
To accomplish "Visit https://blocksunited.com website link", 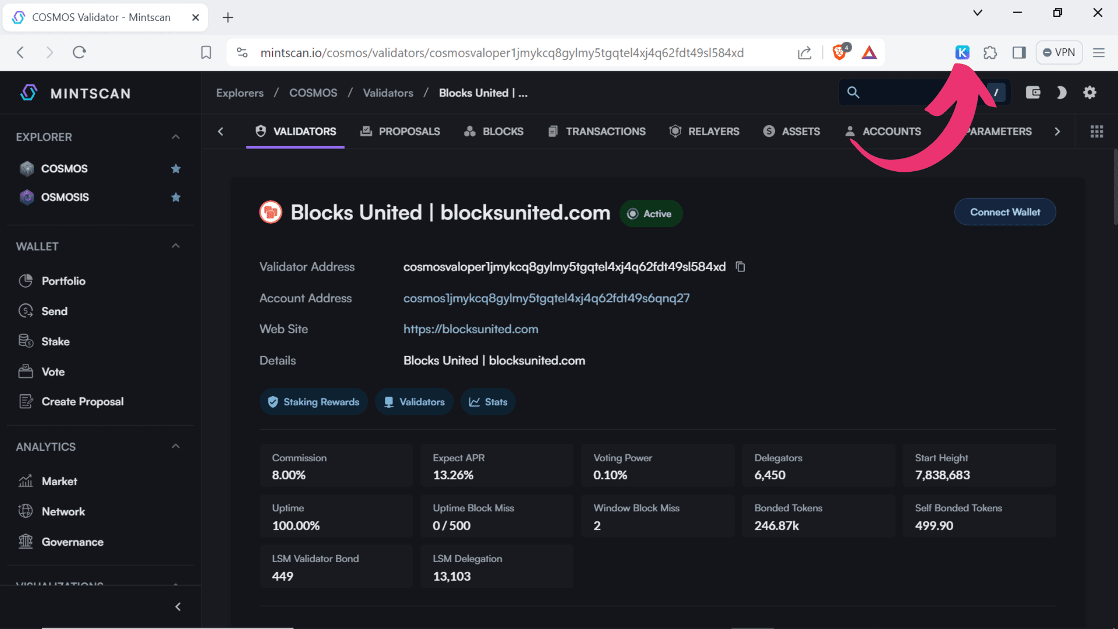I will coord(470,329).
